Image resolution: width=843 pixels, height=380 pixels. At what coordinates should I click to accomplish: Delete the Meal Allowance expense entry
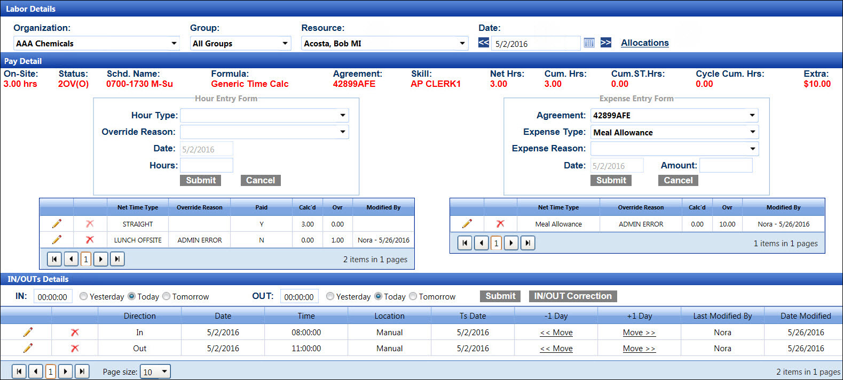(500, 224)
